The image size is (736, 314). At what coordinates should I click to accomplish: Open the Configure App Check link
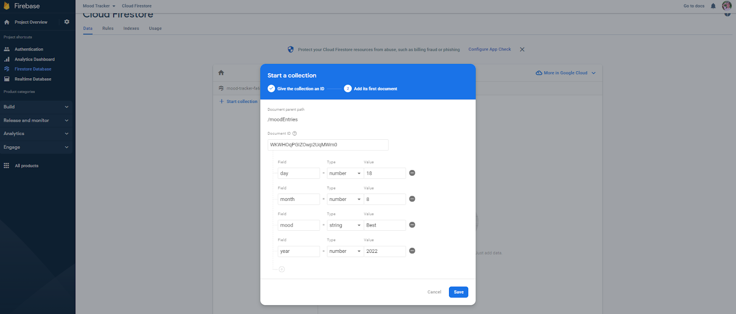489,50
